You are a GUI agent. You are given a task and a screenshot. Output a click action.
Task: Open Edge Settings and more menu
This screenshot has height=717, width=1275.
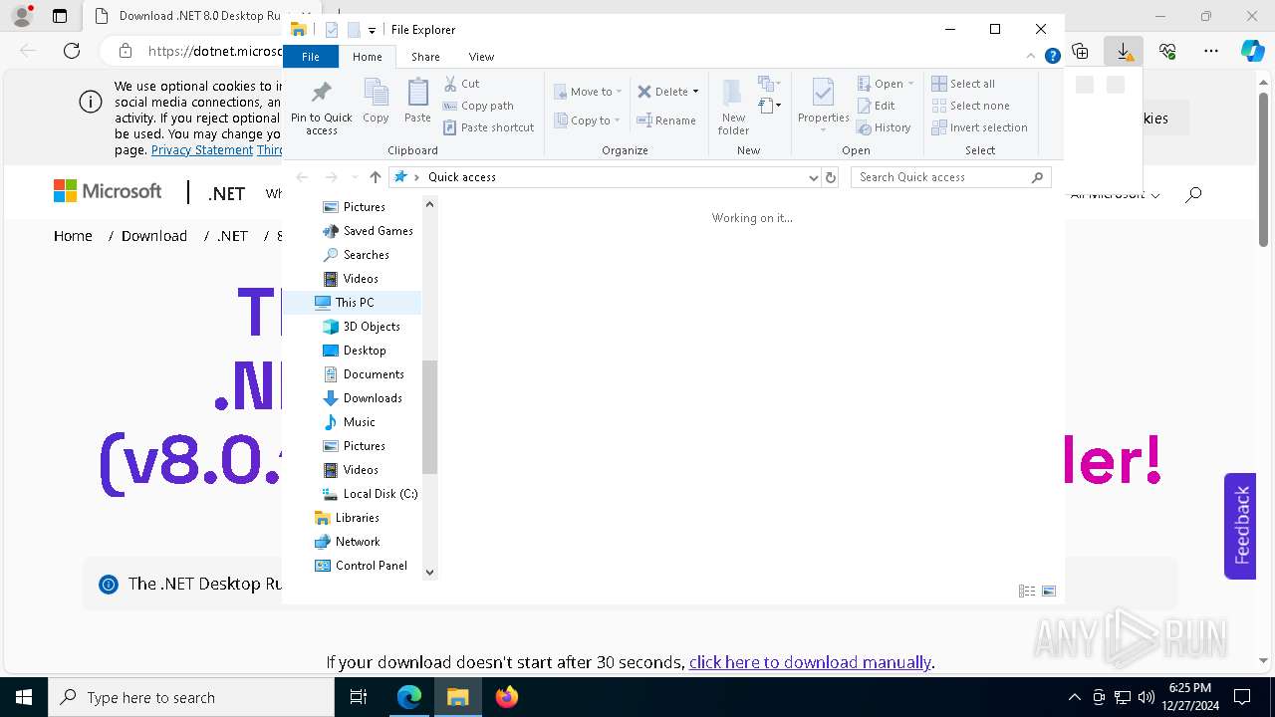(x=1211, y=51)
